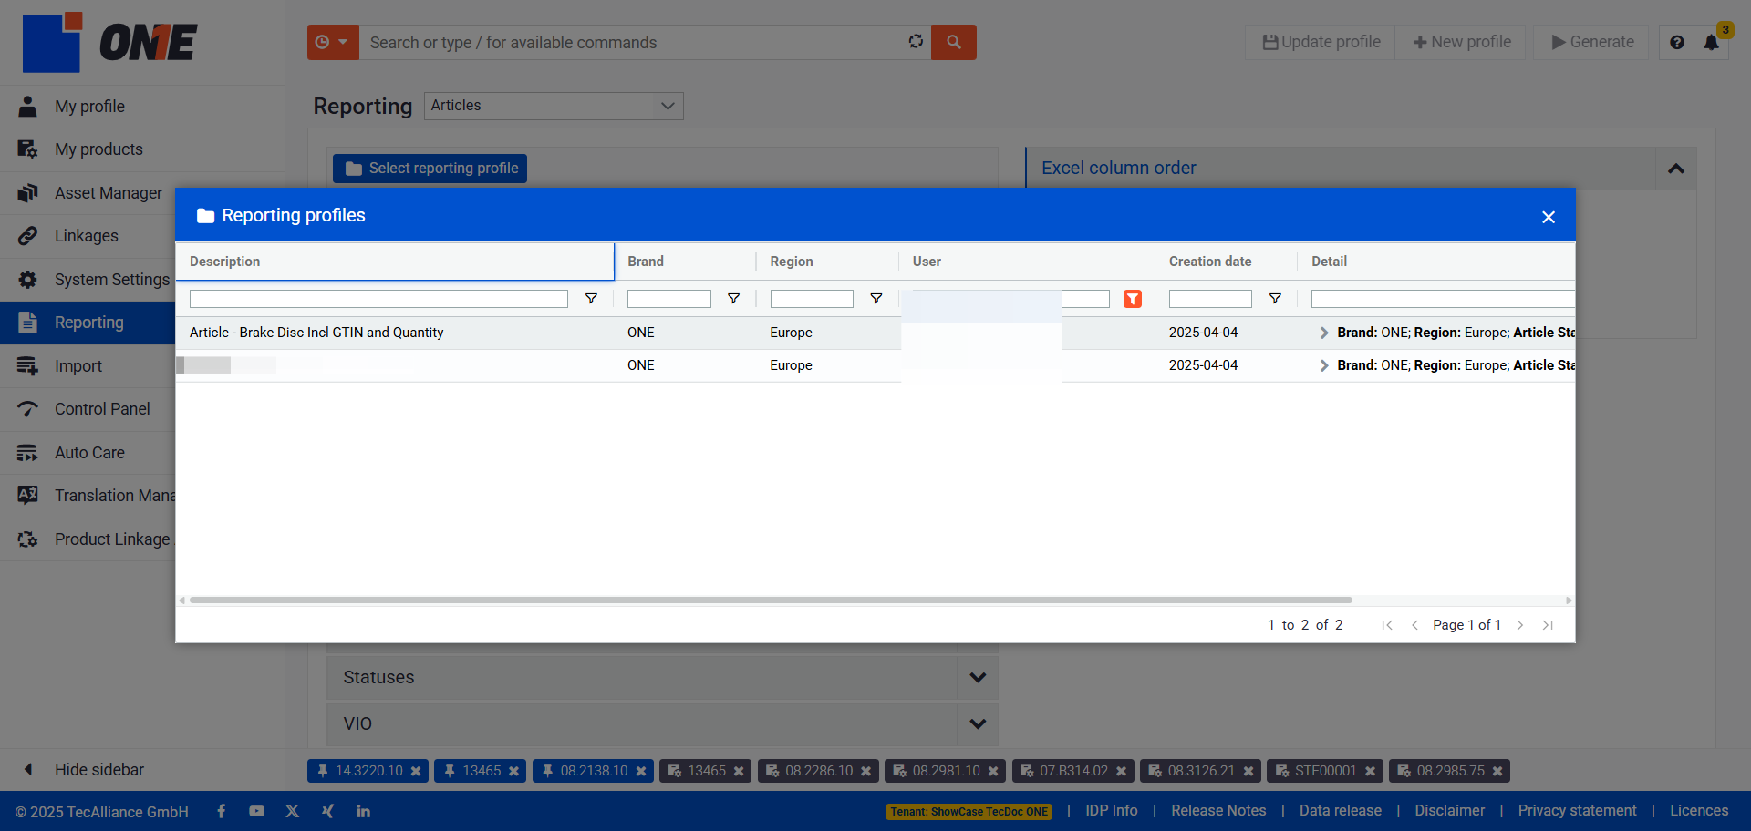This screenshot has width=1751, height=831.
Task: Open the X (Twitter) footer icon
Action: pos(292,811)
